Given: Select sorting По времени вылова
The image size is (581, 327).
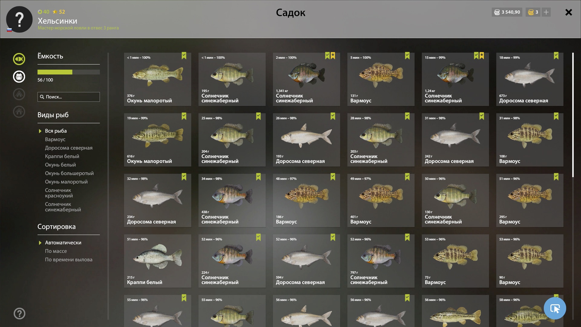Looking at the screenshot, I should (x=69, y=259).
